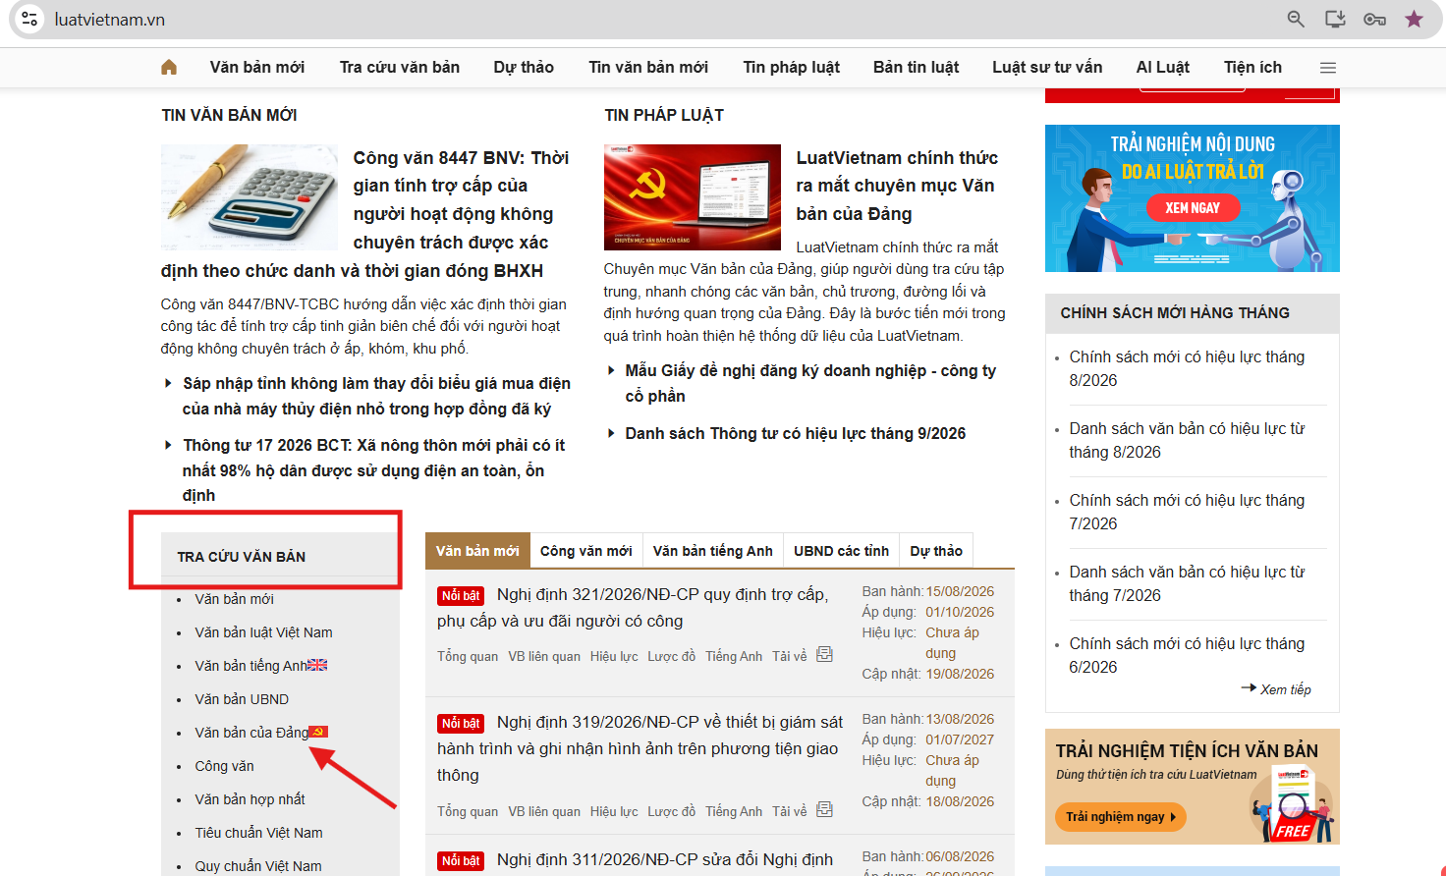Image resolution: width=1446 pixels, height=876 pixels.
Task: Click the download icon for Nghị định 321/2026/NĐ-CP
Action: pos(824,654)
